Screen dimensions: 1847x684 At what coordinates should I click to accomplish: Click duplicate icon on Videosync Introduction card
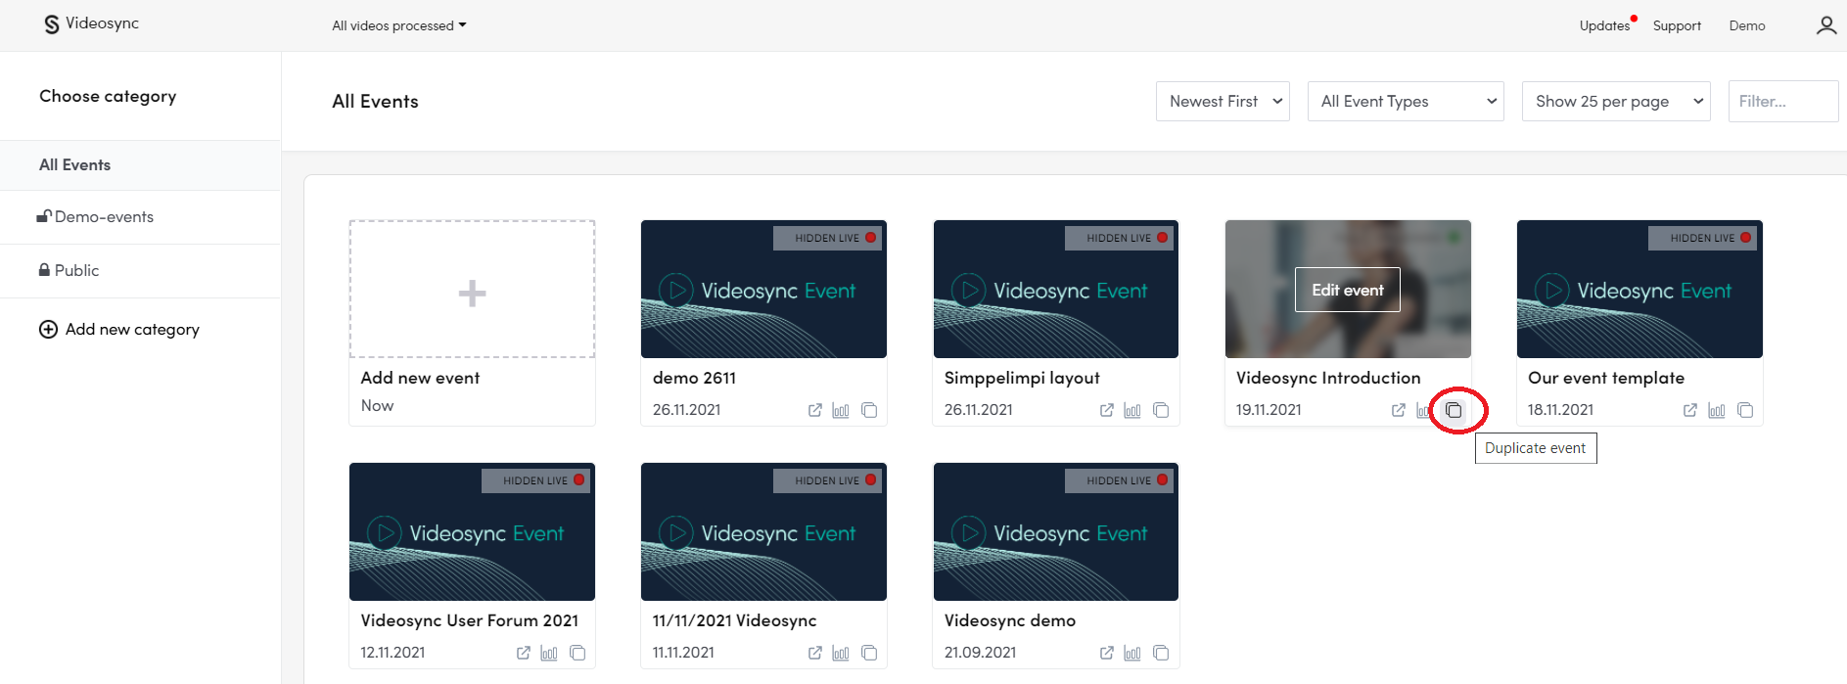[1454, 410]
